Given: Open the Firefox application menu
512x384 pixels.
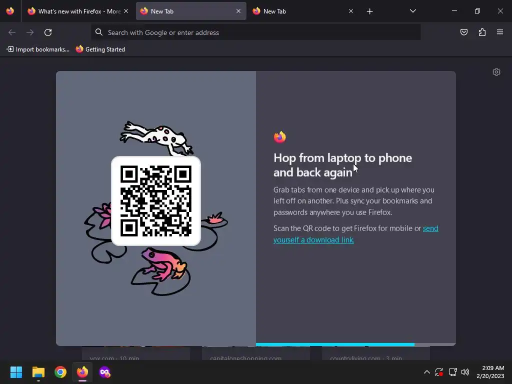Looking at the screenshot, I should click(x=500, y=32).
